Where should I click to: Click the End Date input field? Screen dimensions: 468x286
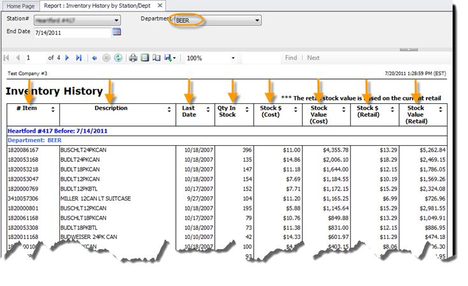tap(71, 32)
